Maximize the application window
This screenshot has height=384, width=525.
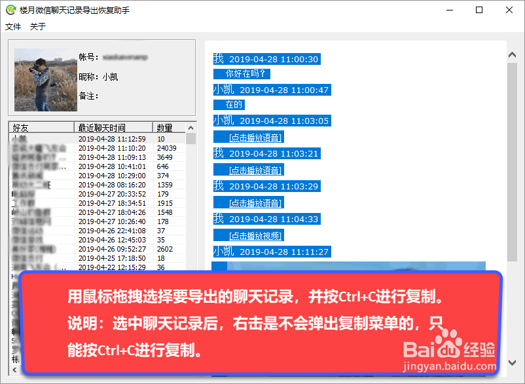tap(479, 10)
